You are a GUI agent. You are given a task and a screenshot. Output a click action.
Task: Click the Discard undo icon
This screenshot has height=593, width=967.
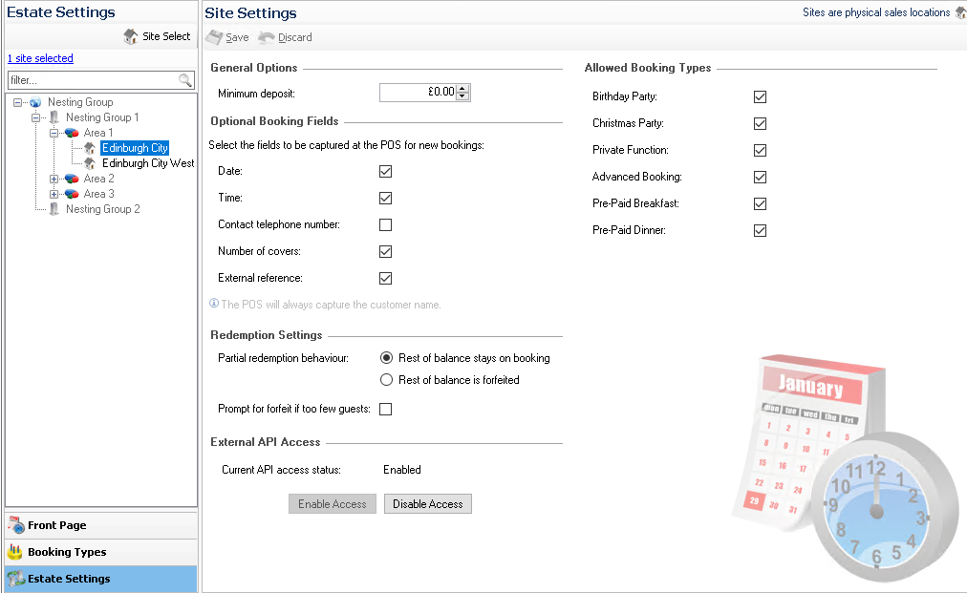point(267,37)
